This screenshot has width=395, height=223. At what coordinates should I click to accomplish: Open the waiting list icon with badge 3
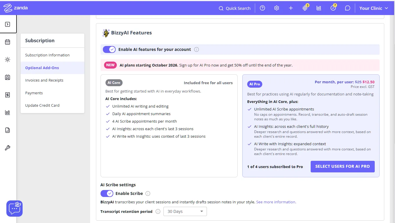(305, 8)
